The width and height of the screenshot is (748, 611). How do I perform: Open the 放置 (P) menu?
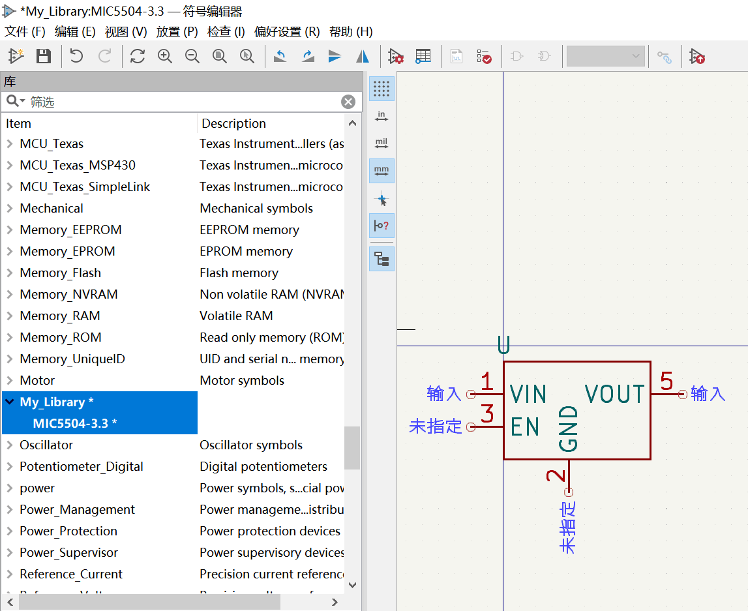pyautogui.click(x=177, y=31)
